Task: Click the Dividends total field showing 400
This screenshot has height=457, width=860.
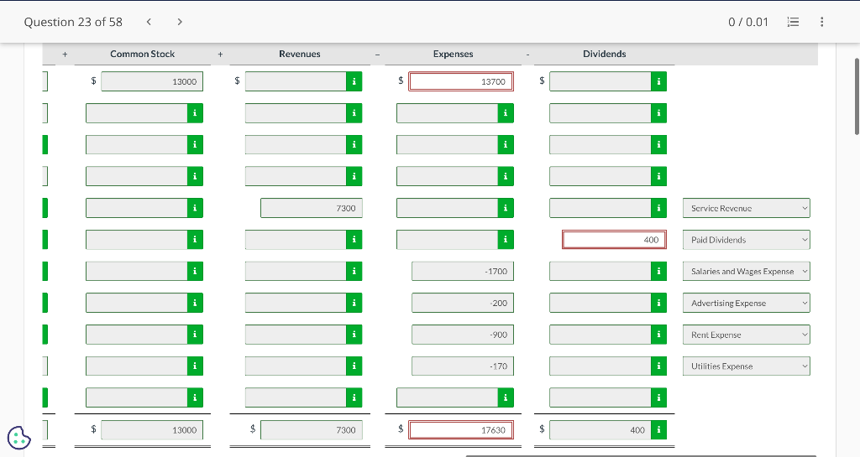Action: tap(600, 430)
